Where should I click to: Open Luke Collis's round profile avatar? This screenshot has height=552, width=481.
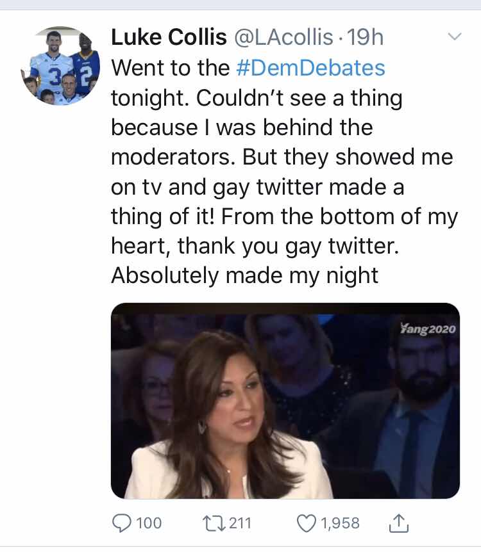pyautogui.click(x=60, y=66)
